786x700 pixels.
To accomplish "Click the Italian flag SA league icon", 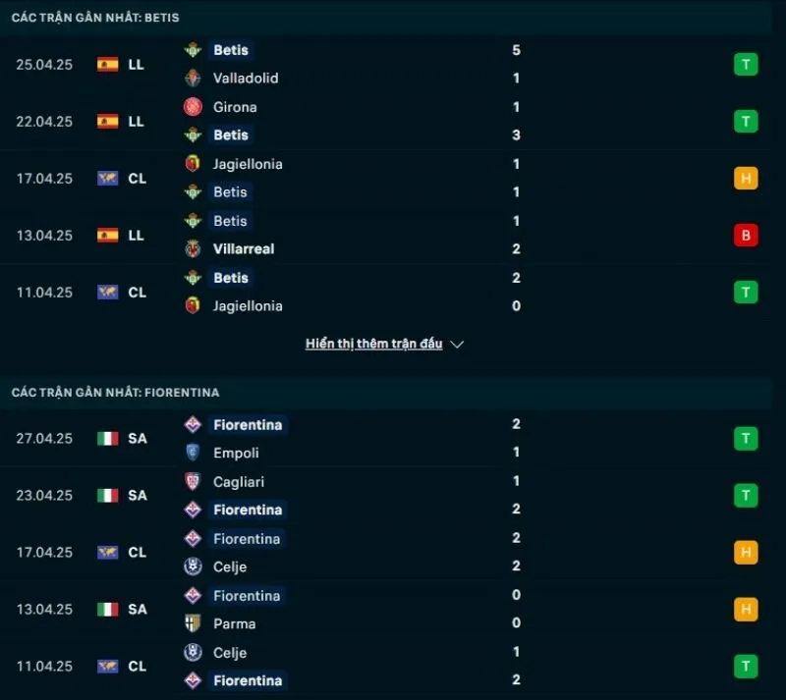I will pos(109,438).
